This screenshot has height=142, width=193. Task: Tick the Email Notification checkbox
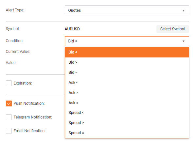[9, 131]
